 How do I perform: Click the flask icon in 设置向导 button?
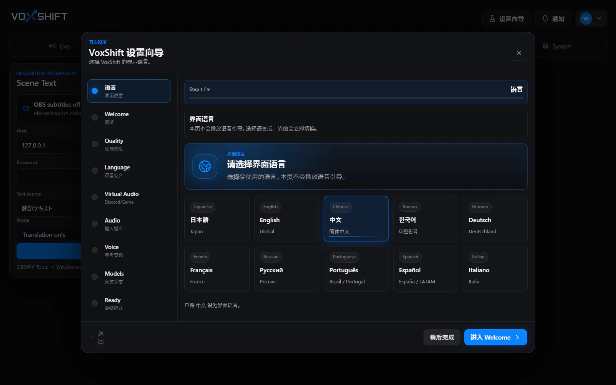click(x=492, y=18)
